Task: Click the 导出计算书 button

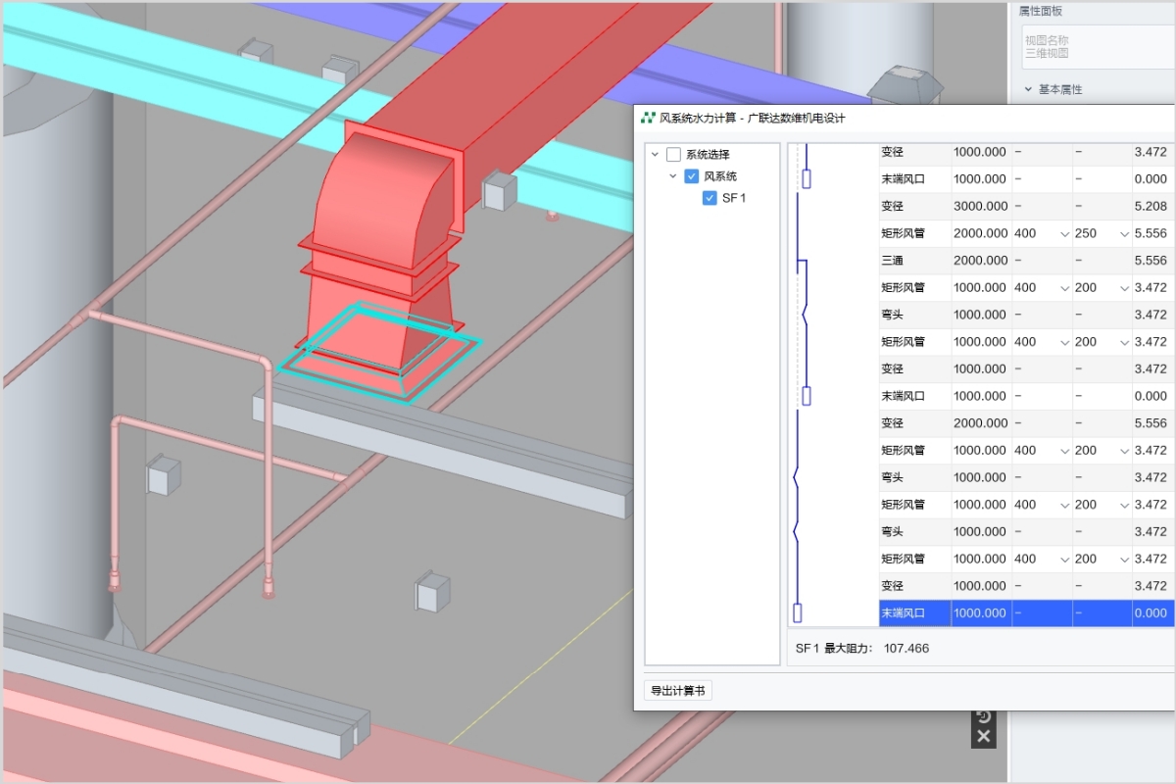Action: pos(678,691)
